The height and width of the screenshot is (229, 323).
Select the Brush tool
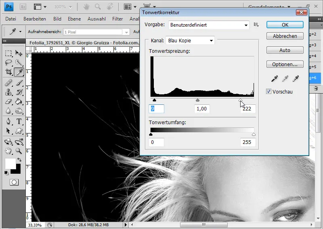pos(19,83)
